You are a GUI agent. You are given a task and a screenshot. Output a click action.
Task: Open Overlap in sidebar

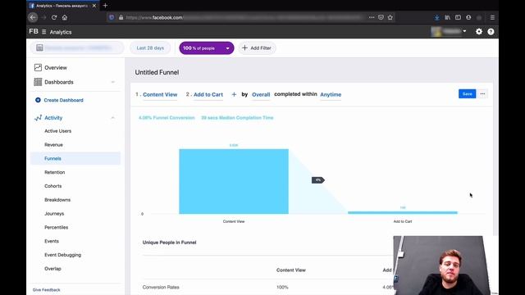52,269
